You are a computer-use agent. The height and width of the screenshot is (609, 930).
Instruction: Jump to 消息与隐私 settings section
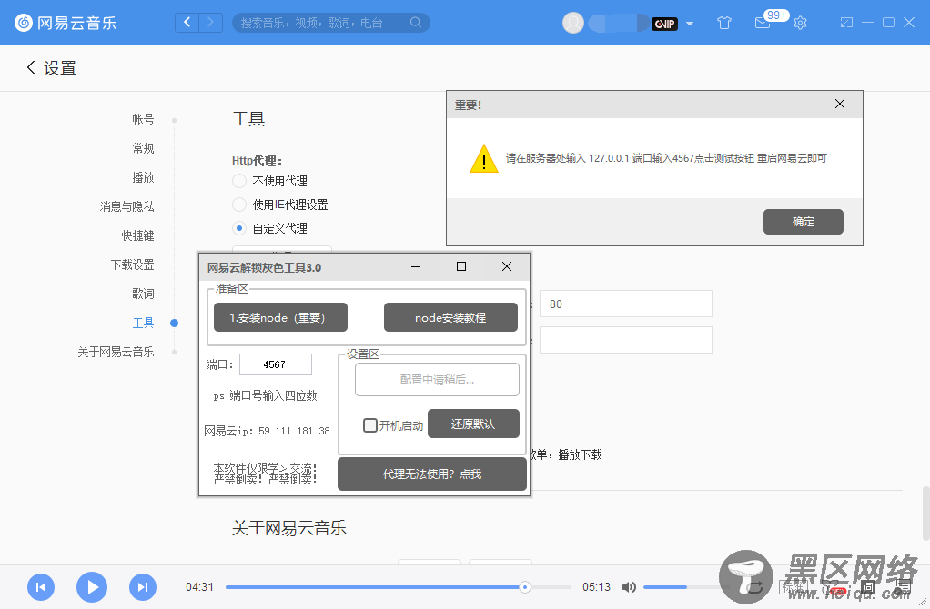(x=126, y=206)
